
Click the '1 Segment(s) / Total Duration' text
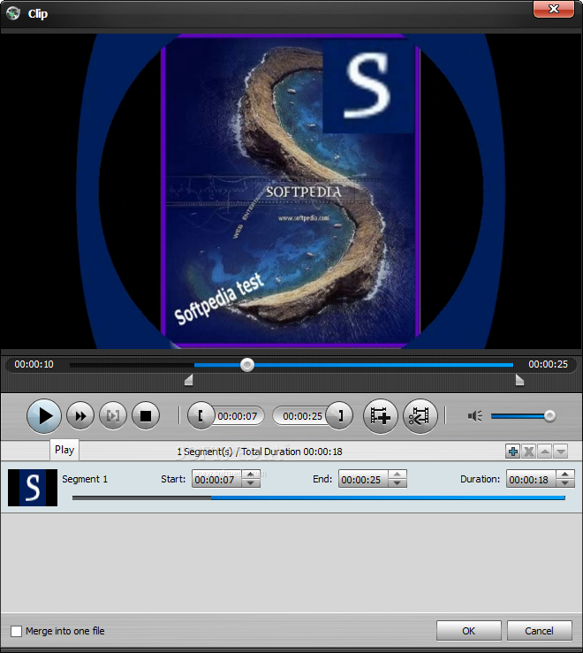(x=260, y=452)
